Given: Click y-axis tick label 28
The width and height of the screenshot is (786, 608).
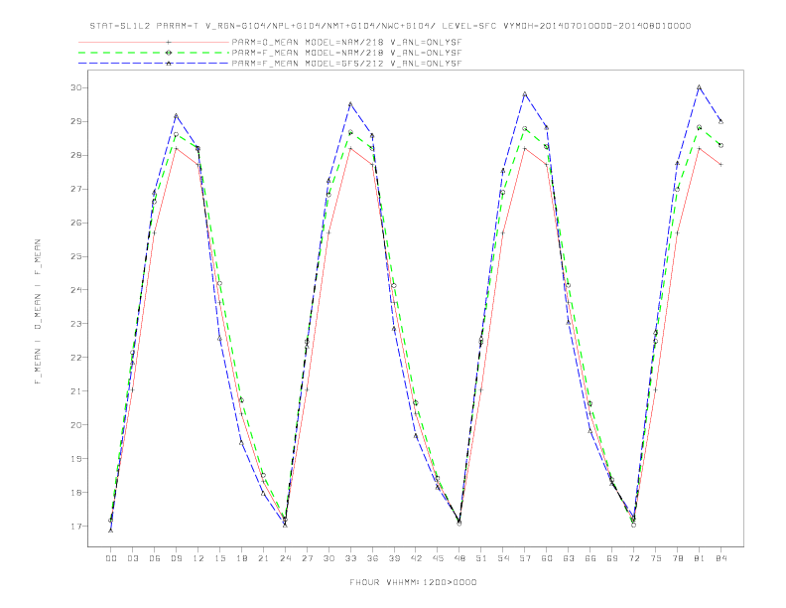Looking at the screenshot, I should (x=76, y=155).
